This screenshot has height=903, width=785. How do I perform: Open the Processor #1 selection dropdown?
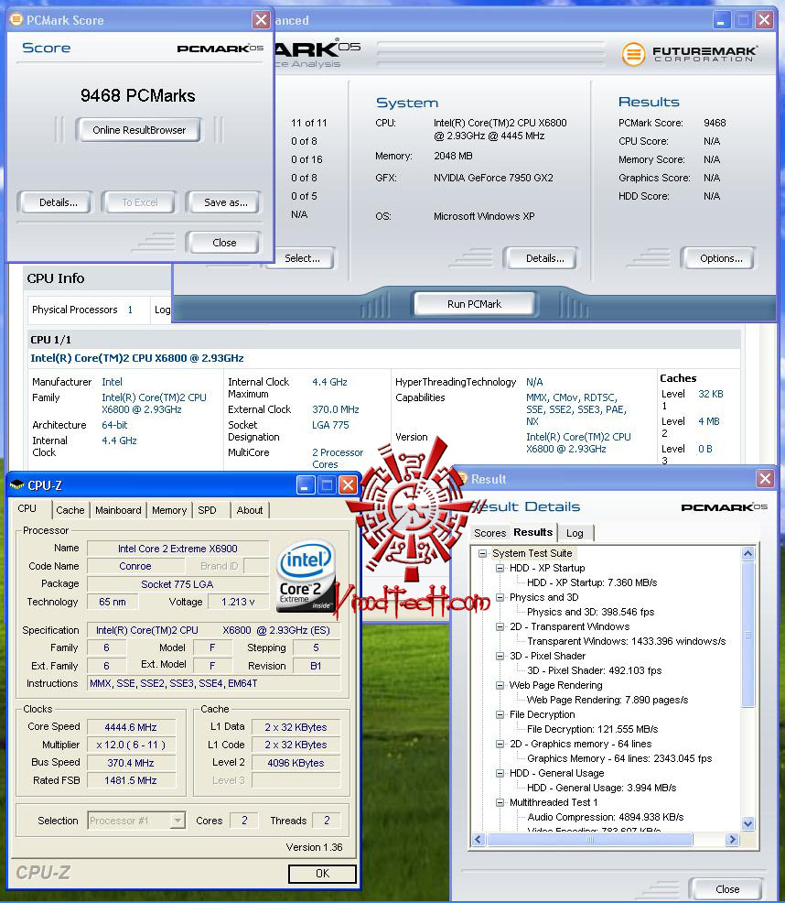click(177, 820)
